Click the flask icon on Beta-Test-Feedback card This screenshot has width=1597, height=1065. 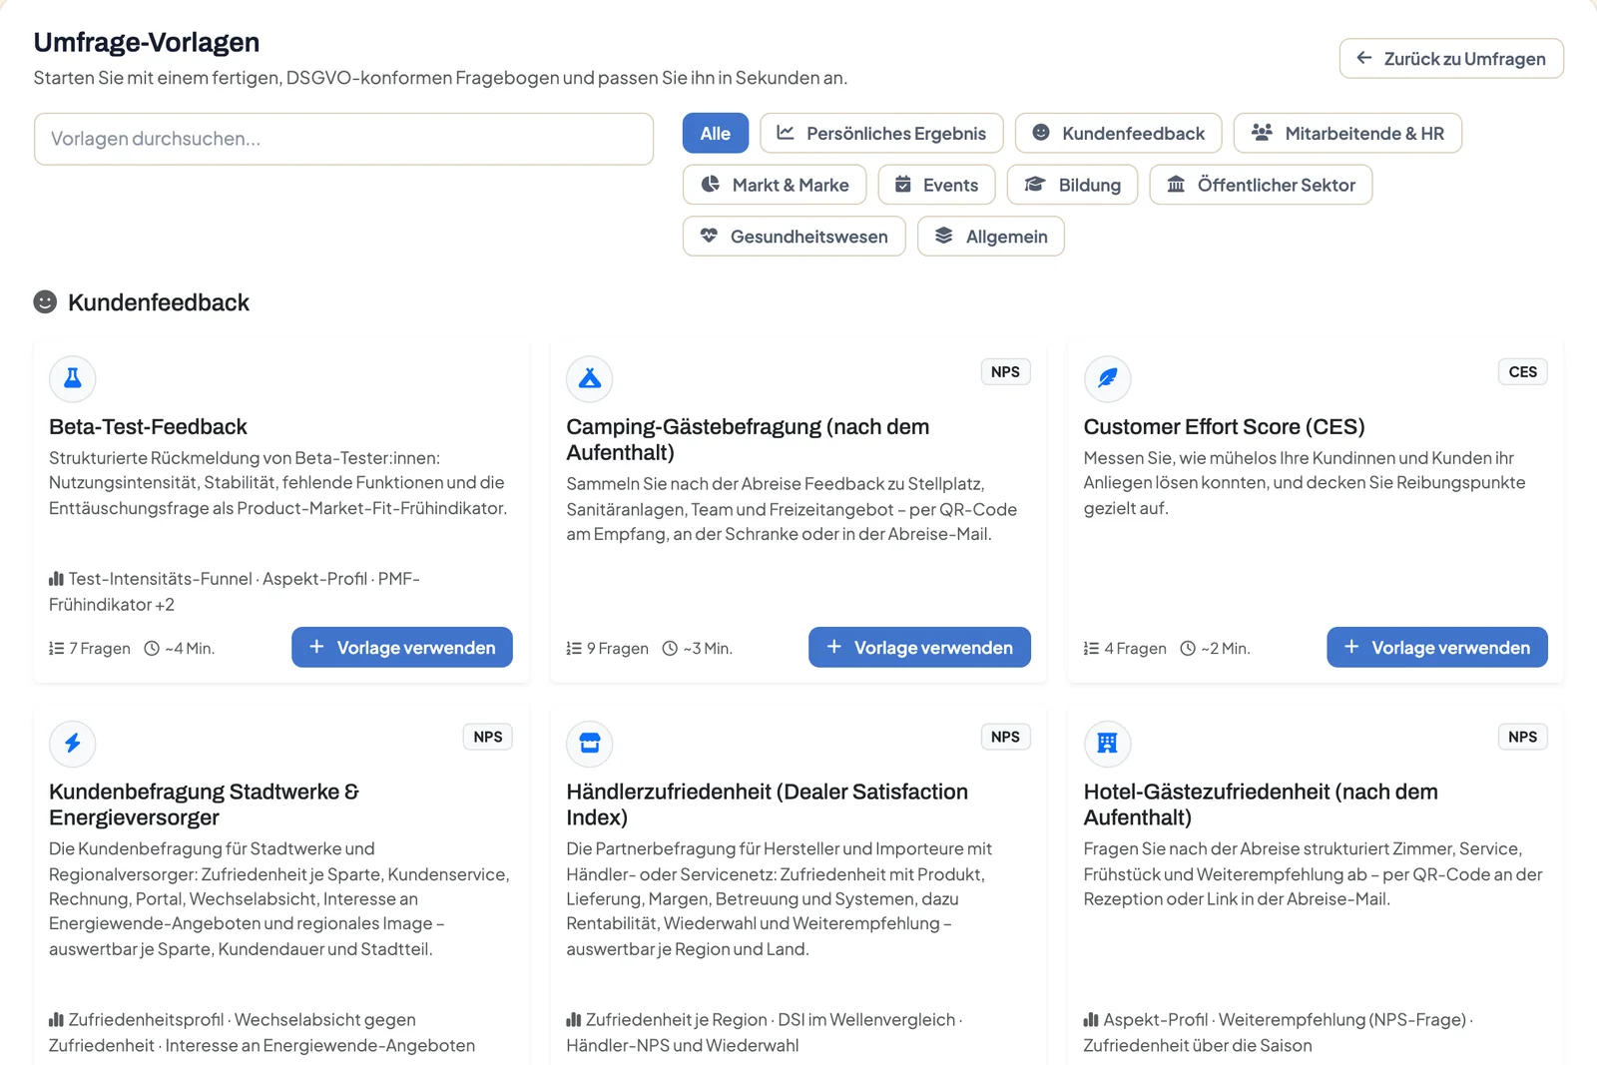(73, 378)
